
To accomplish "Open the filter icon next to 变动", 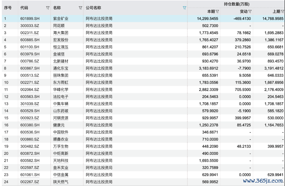I will click(x=250, y=12).
